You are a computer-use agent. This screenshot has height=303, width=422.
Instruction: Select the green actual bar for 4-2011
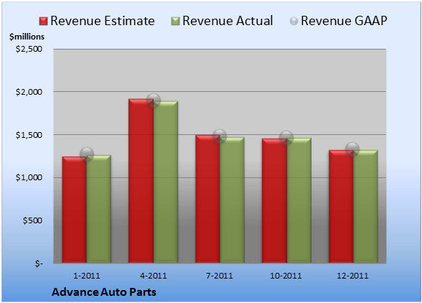(166, 182)
